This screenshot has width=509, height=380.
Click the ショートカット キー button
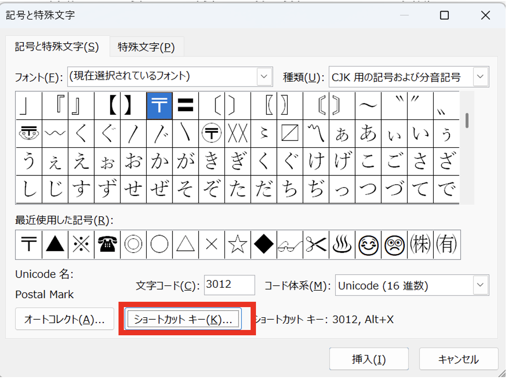(x=183, y=319)
